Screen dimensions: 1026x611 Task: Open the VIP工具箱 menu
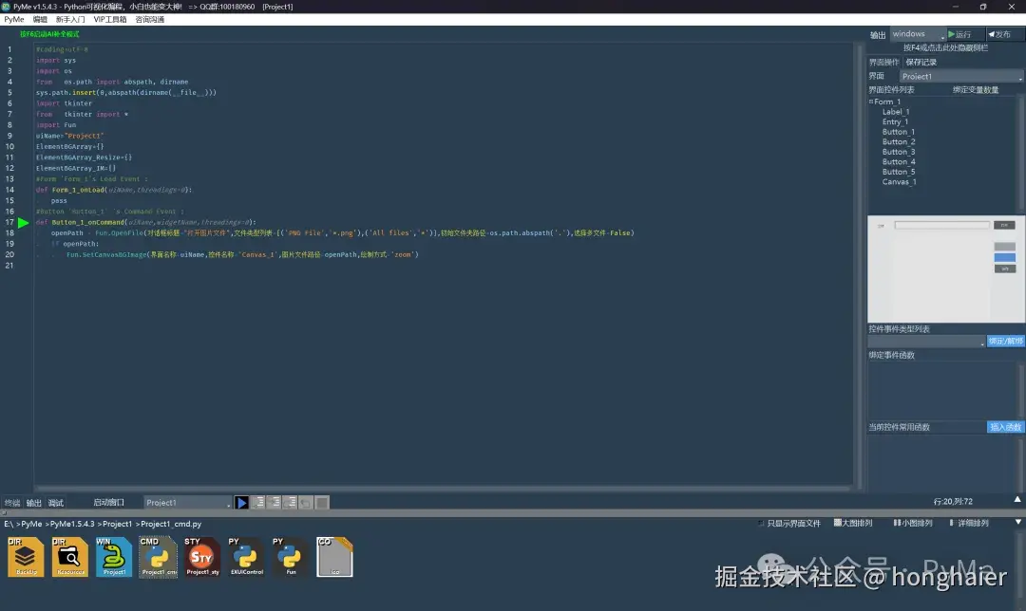coord(110,20)
